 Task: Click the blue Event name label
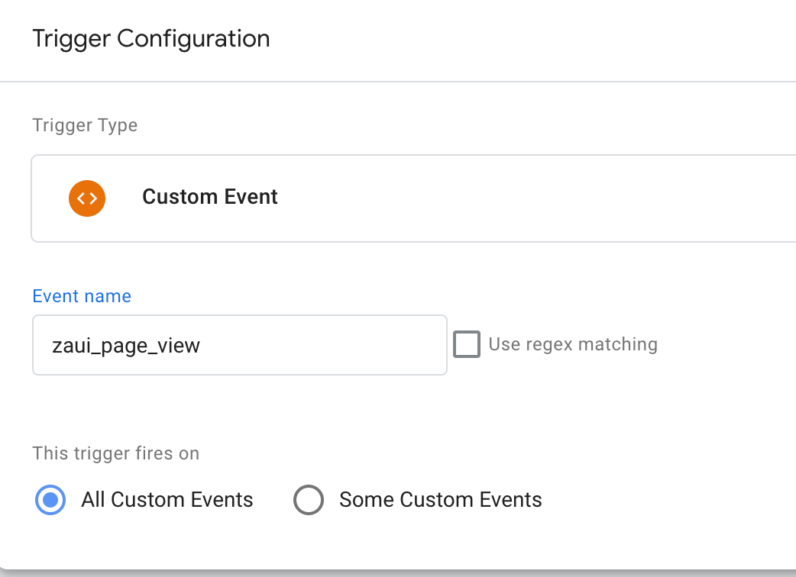[x=81, y=296]
